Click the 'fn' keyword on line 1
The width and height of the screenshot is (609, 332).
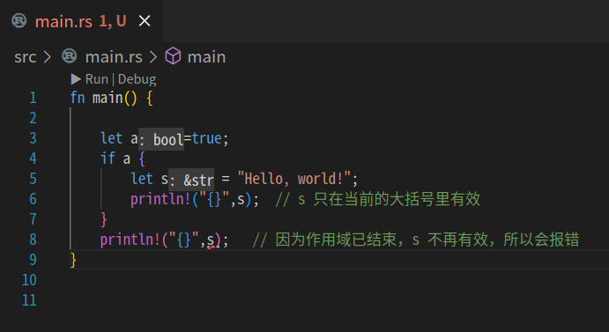pyautogui.click(x=78, y=98)
